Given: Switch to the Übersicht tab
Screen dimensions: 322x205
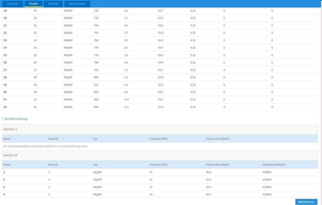Looking at the screenshot, I should coord(13,4).
